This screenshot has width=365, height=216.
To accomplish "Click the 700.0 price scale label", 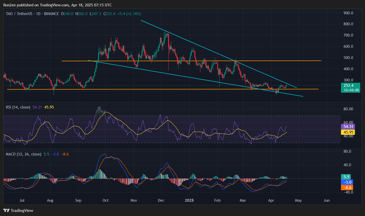I will (x=348, y=35).
